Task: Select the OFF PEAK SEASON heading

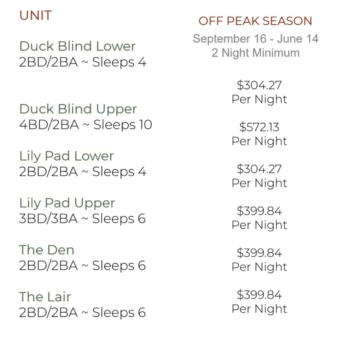Action: [255, 21]
